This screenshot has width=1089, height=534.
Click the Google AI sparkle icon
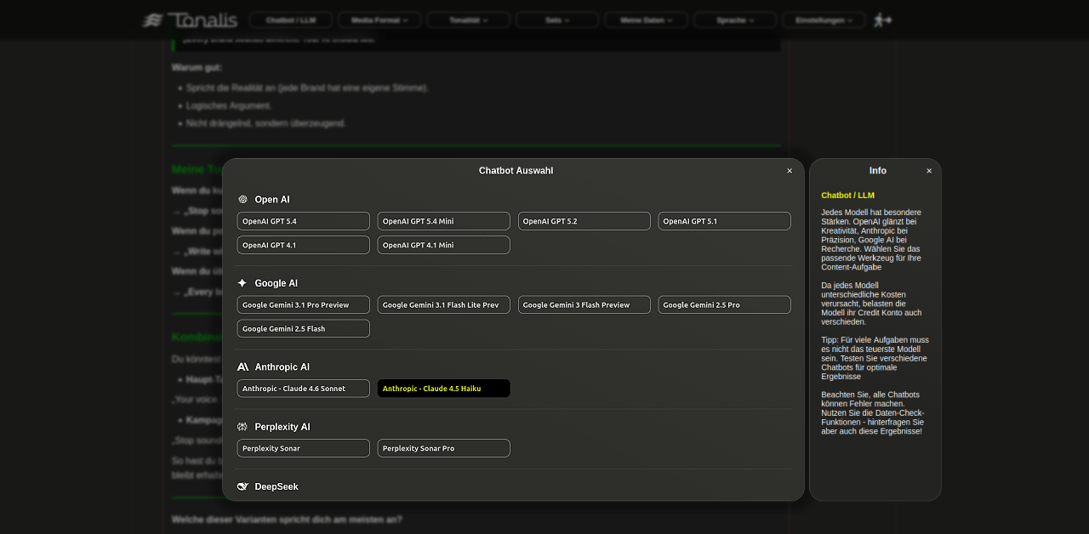(242, 283)
